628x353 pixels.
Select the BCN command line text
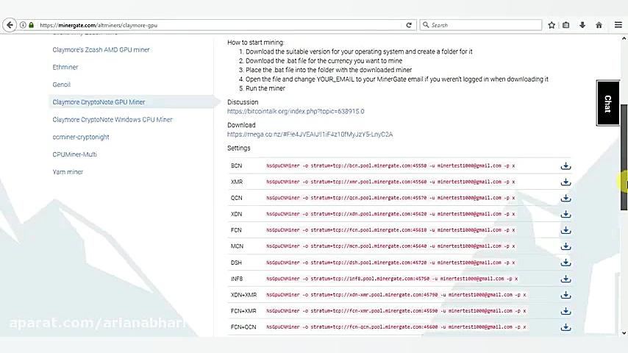[390, 165]
